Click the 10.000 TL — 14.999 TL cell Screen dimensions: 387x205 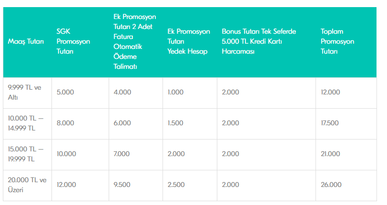tap(26, 123)
